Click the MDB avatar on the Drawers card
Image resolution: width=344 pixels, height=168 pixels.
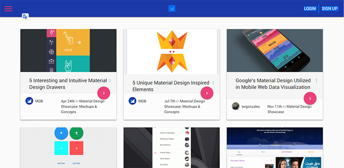[29, 101]
